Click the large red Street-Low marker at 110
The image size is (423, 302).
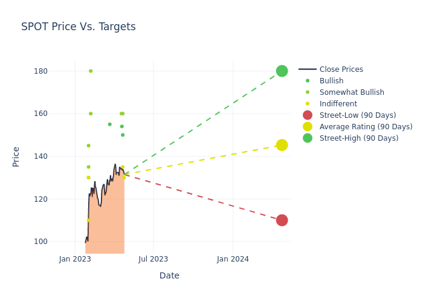point(282,220)
